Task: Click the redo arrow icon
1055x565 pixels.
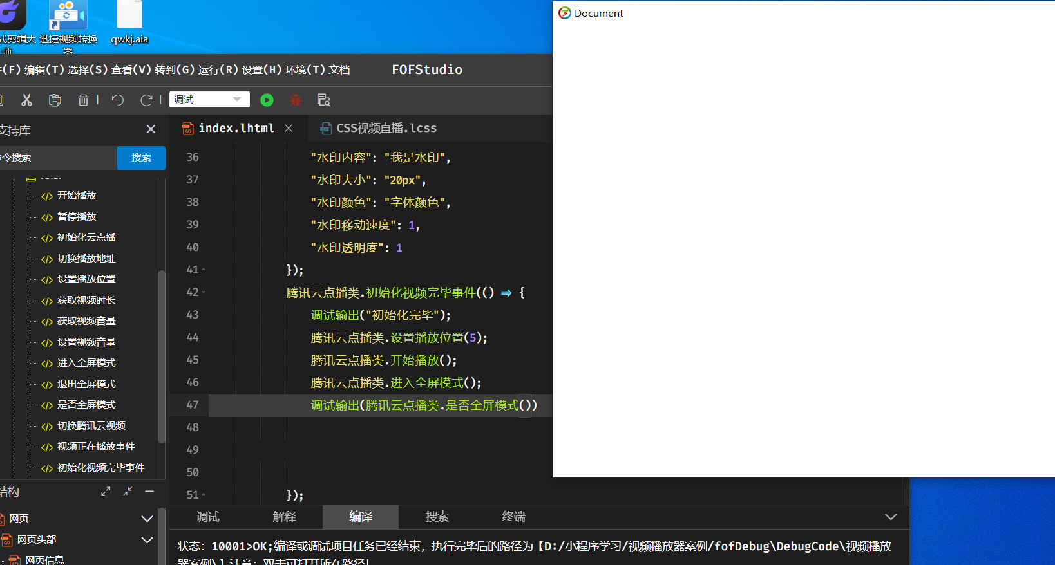Action: click(x=146, y=100)
